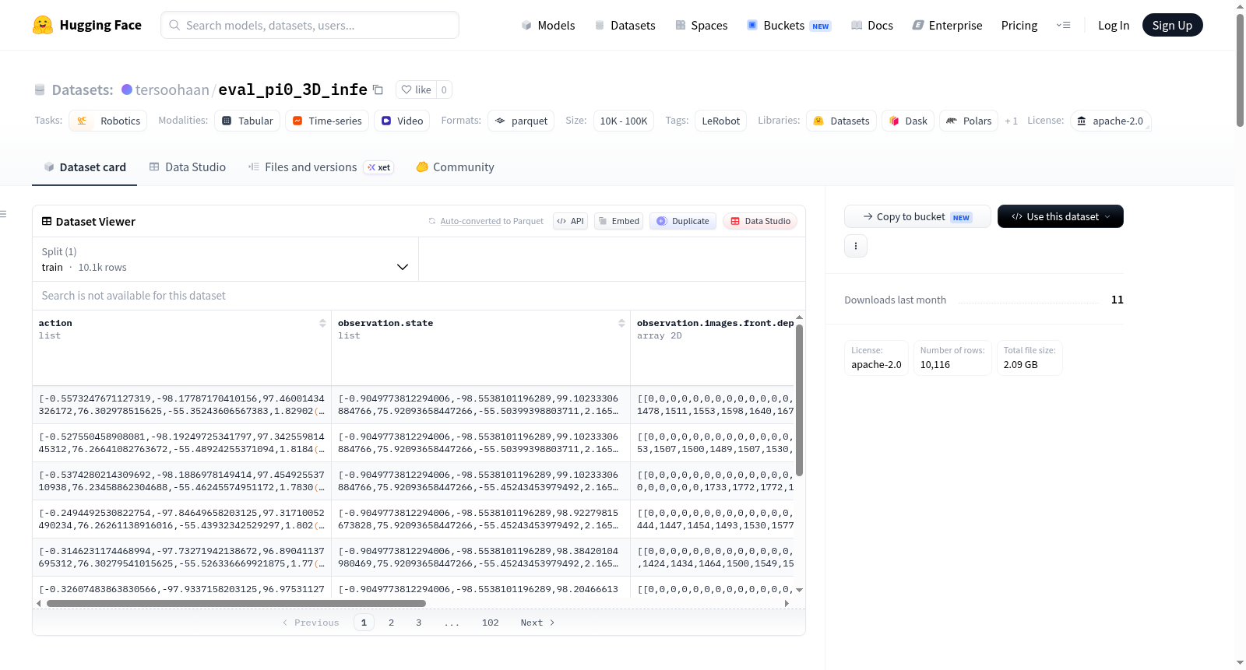This screenshot has height=670, width=1246.
Task: Click the Dask library tag
Action: 908,121
